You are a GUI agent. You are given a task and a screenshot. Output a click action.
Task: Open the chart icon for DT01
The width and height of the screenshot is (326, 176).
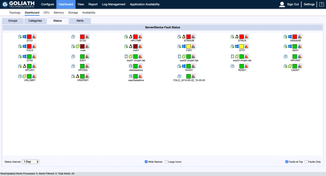pyautogui.click(x=34, y=37)
